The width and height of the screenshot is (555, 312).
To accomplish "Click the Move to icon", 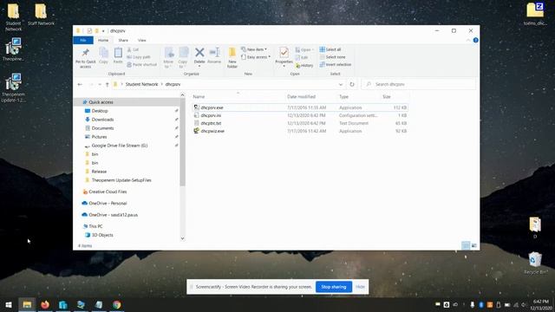I will pyautogui.click(x=169, y=53).
